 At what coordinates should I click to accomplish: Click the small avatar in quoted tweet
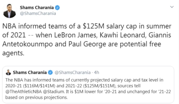pos(8,72)
